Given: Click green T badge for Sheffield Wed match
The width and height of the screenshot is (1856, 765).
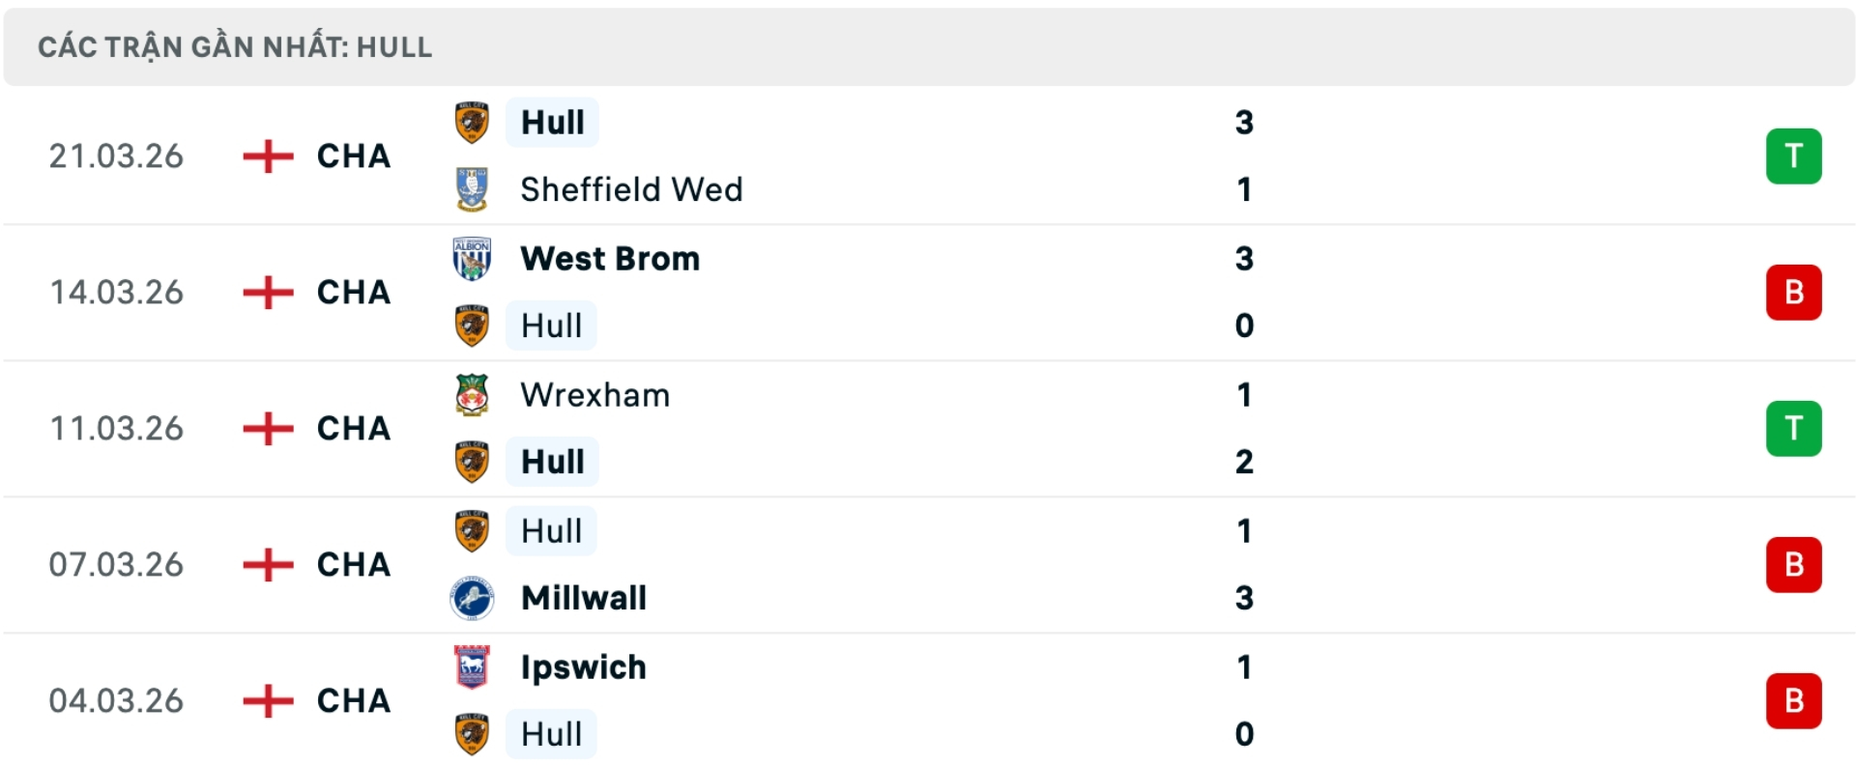Looking at the screenshot, I should click(x=1793, y=156).
